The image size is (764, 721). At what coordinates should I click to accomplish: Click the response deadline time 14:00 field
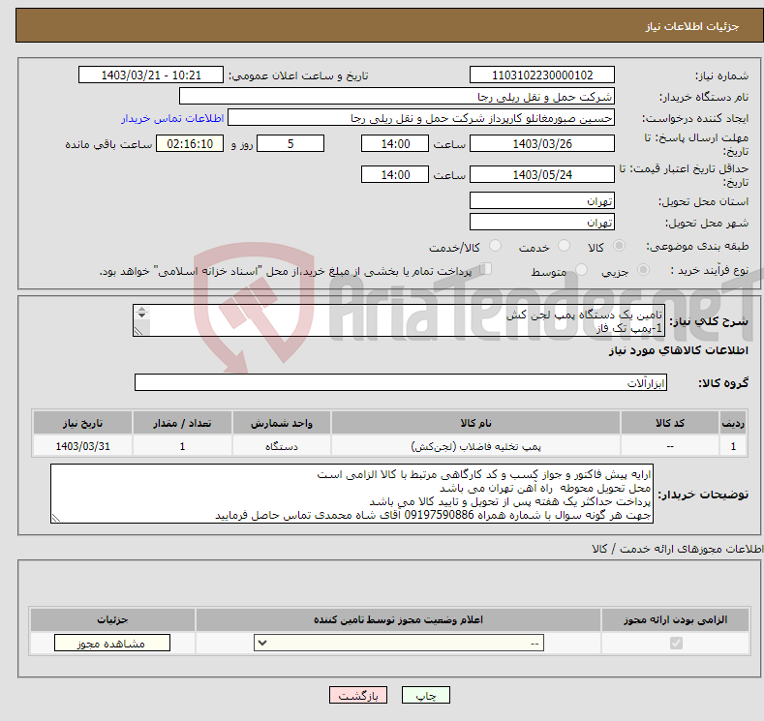(x=395, y=143)
